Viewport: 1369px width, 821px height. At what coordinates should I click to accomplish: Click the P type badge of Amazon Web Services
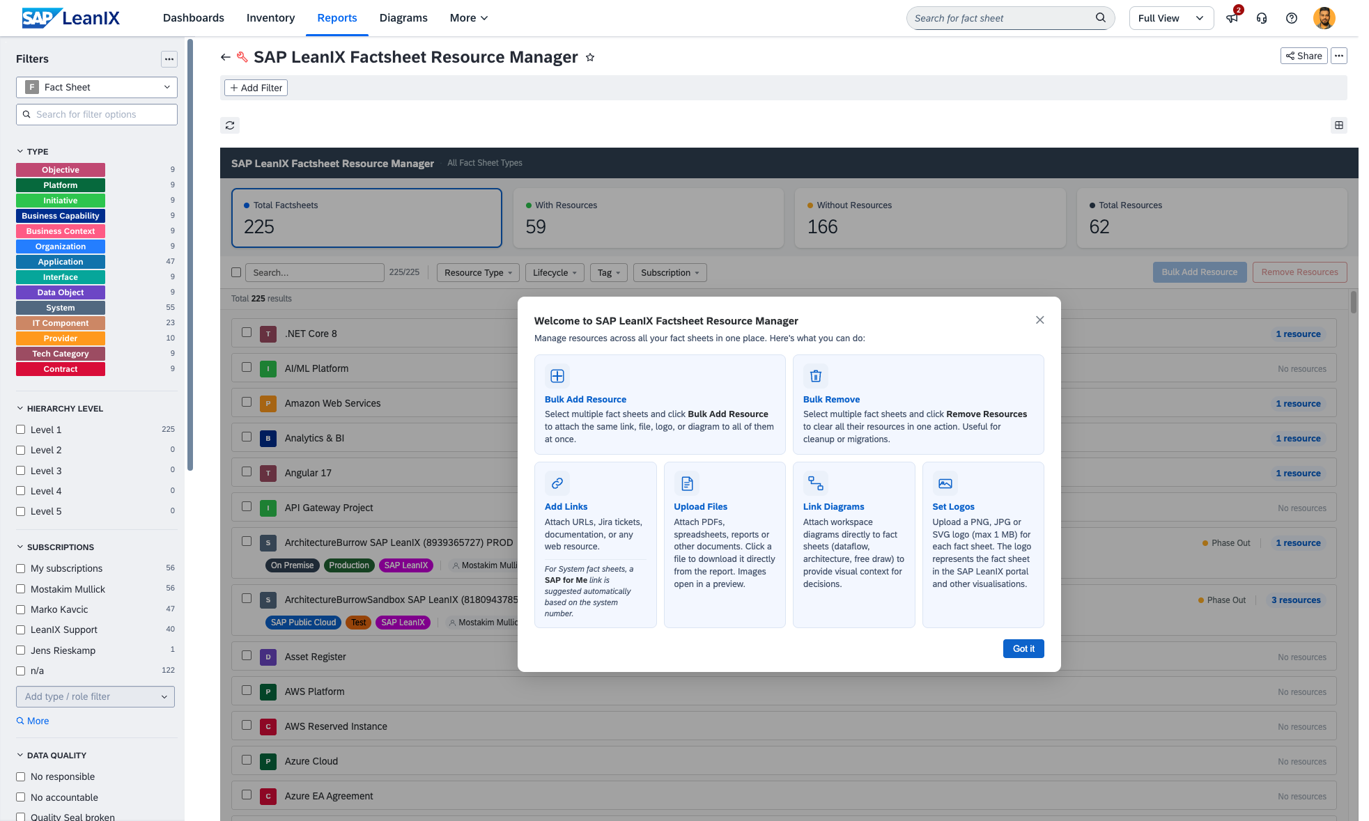[x=268, y=404]
